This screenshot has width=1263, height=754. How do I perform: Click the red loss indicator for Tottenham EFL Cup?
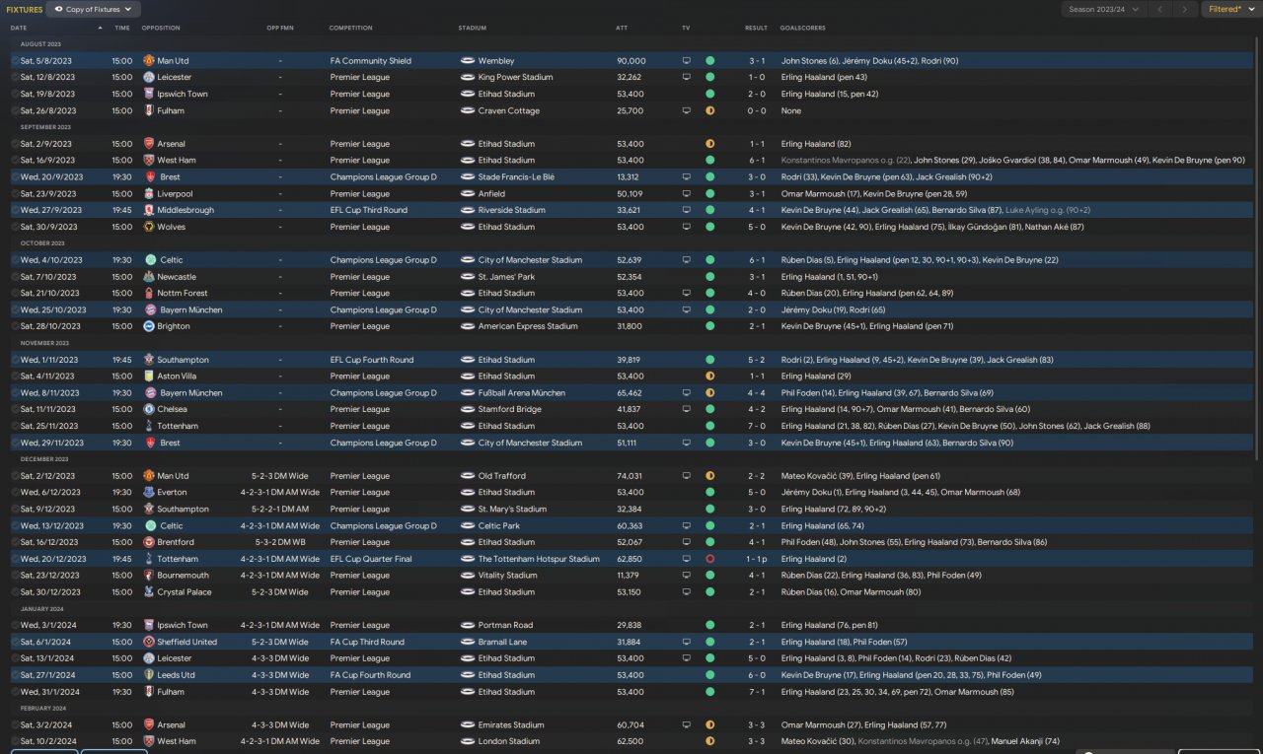point(709,559)
